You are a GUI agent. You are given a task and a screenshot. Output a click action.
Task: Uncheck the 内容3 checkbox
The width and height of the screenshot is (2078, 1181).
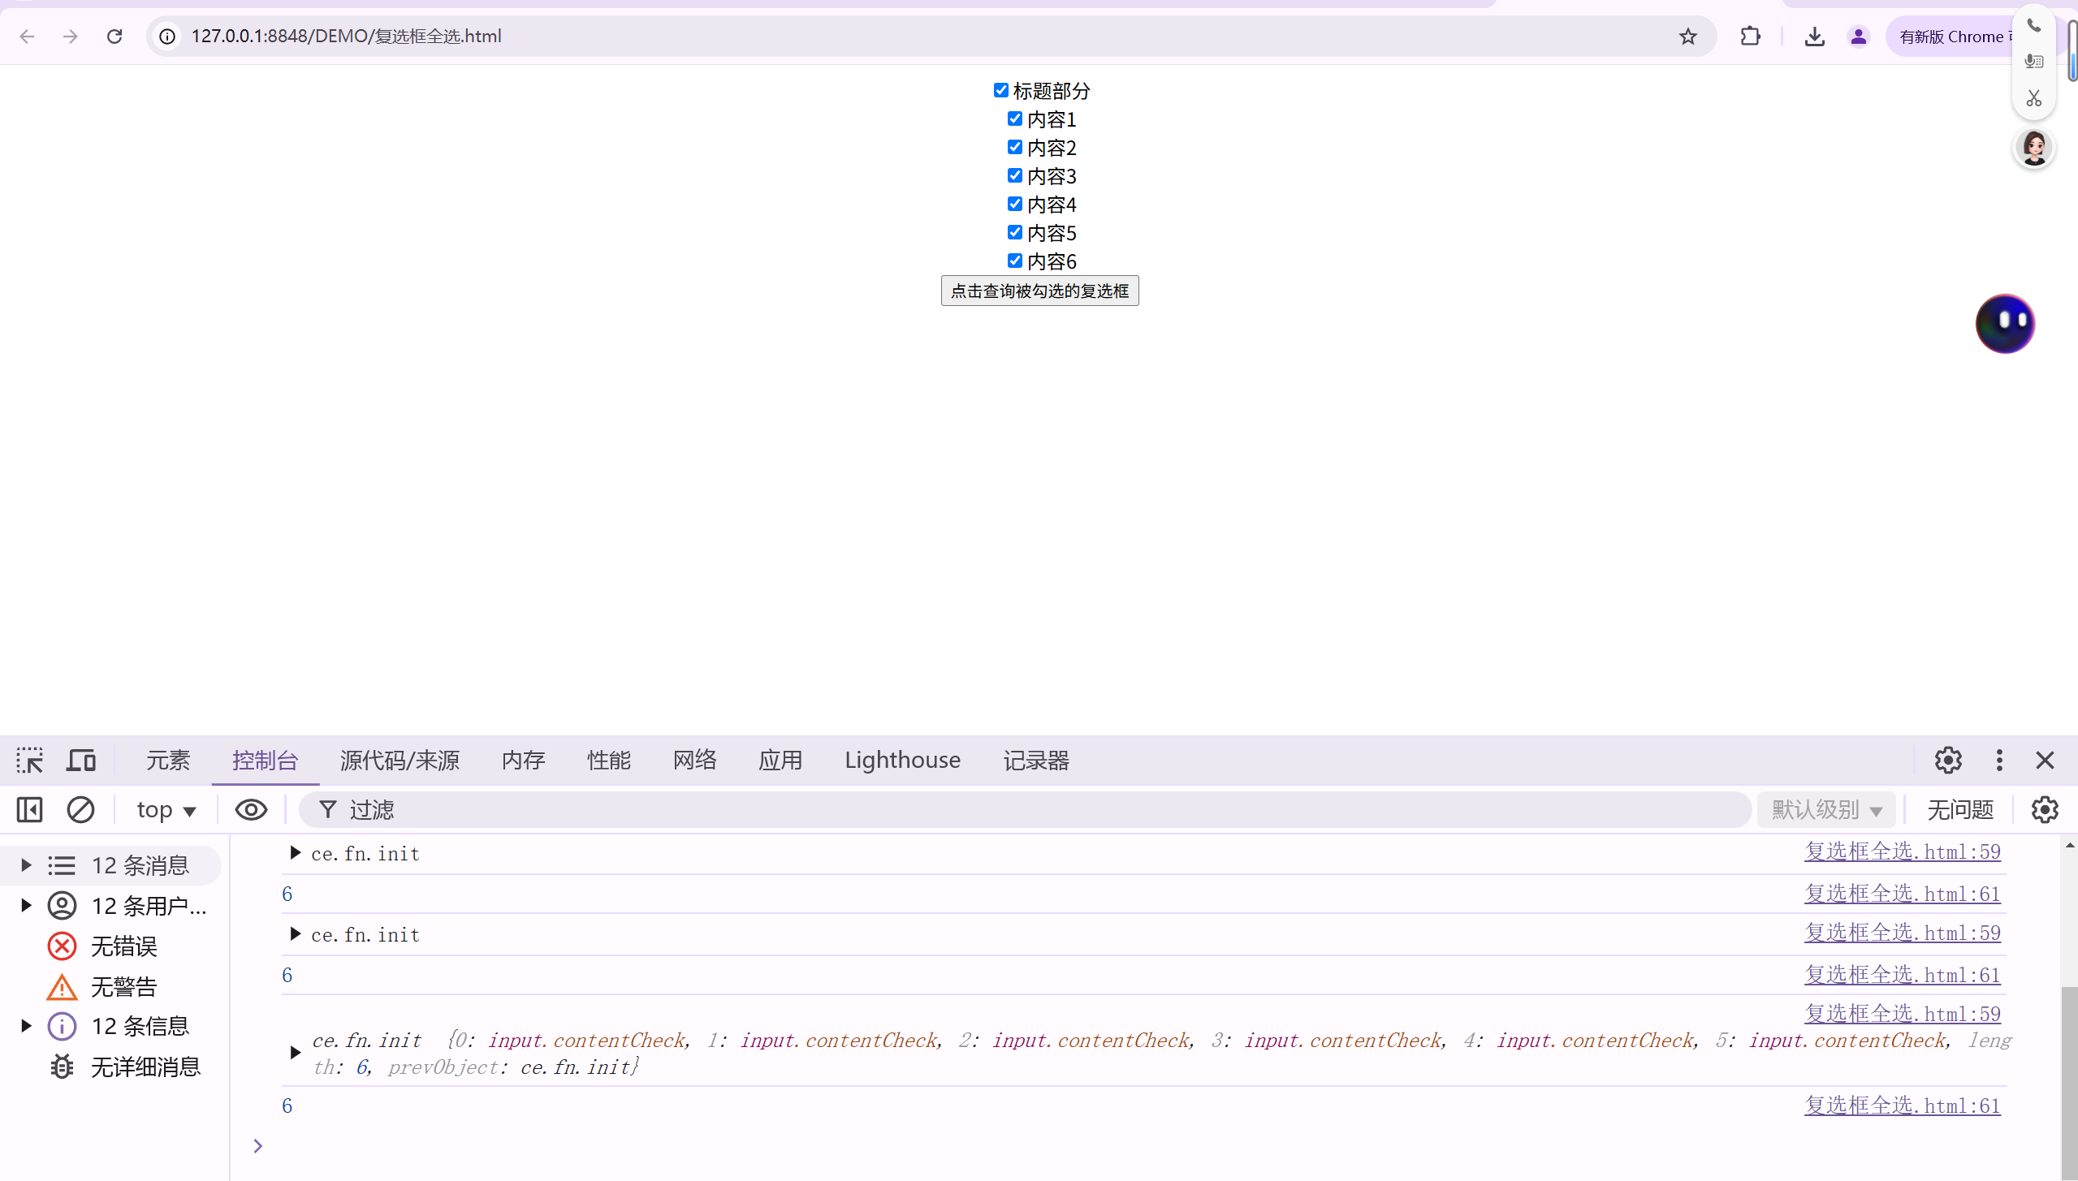(1014, 175)
